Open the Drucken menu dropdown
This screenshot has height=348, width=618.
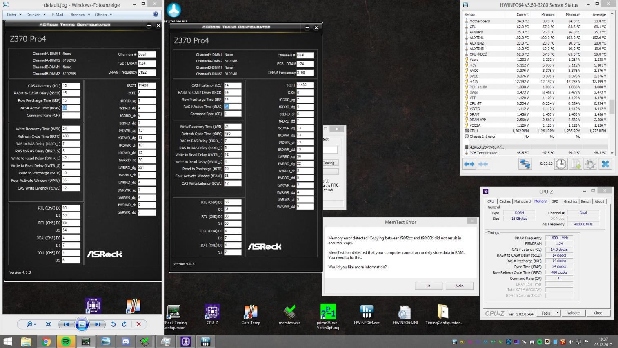coord(36,15)
